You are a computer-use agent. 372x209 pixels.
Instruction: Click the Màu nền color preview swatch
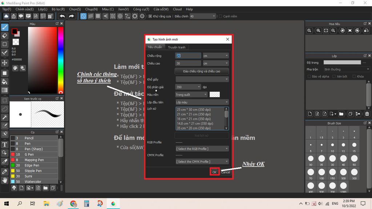(x=215, y=95)
